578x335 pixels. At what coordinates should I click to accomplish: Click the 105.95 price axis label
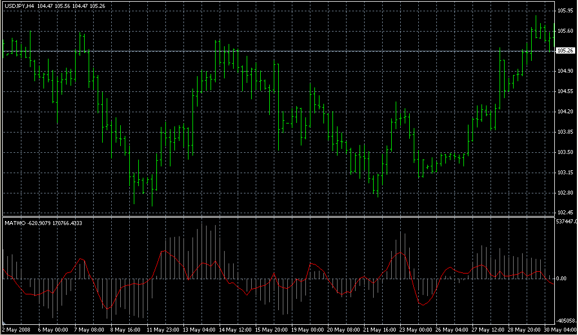pos(565,11)
